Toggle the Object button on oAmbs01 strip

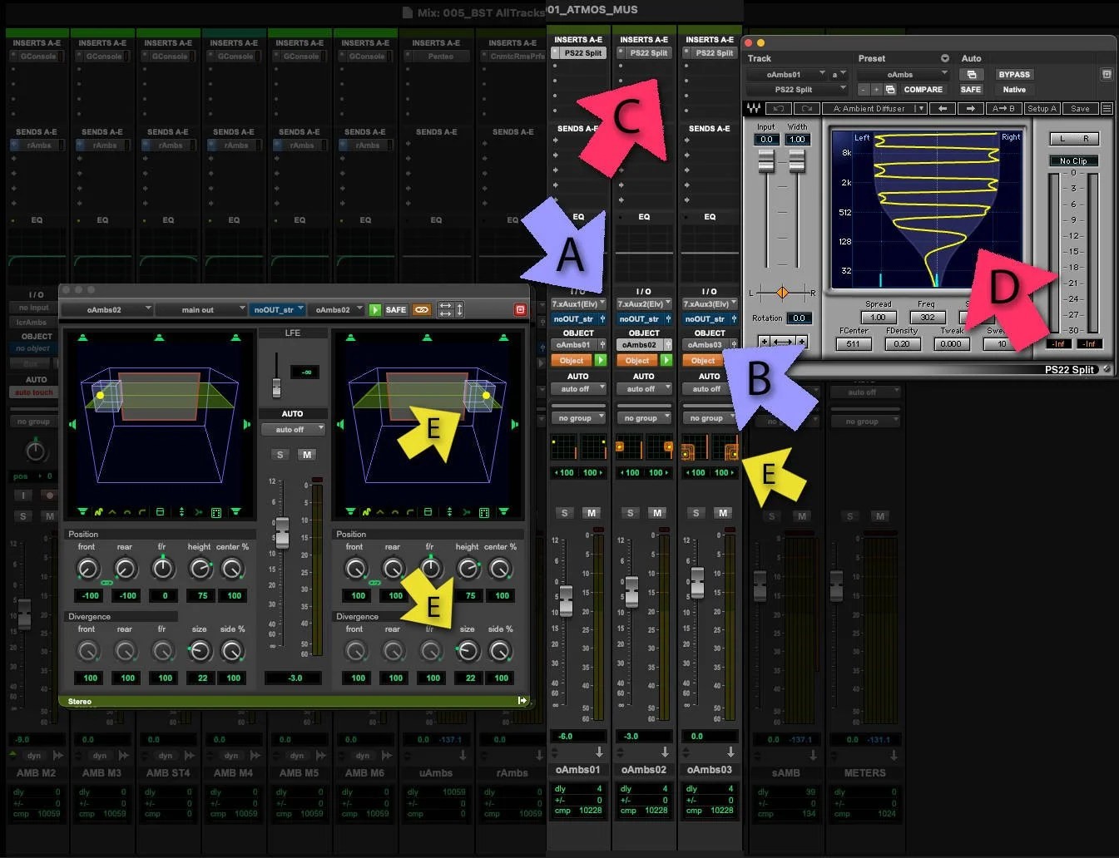coord(572,360)
